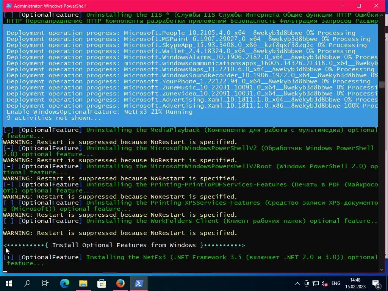
Task: Click the Uninstalling Printing-XPSServices-Features line
Action: click(191, 206)
